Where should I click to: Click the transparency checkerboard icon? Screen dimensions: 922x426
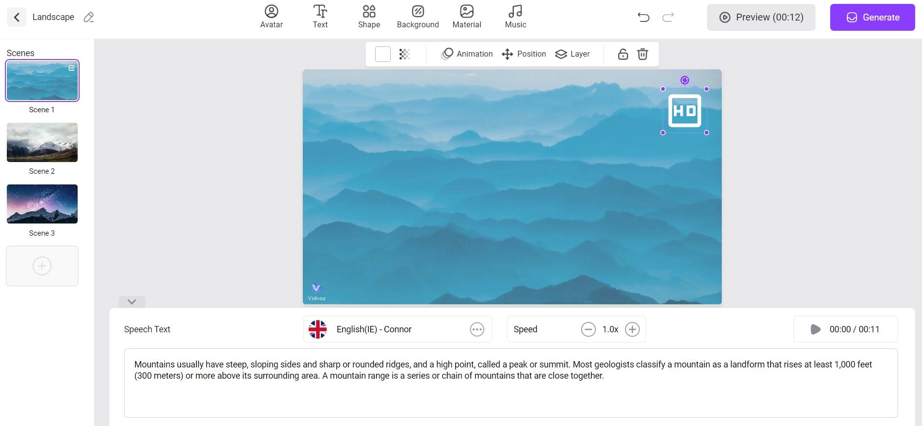pos(404,54)
